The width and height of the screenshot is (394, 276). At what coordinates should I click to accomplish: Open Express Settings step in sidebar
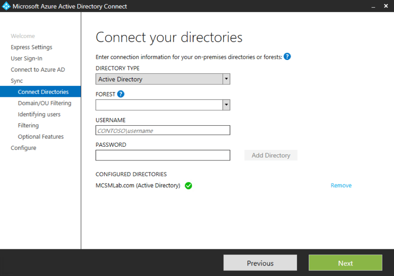(32, 47)
